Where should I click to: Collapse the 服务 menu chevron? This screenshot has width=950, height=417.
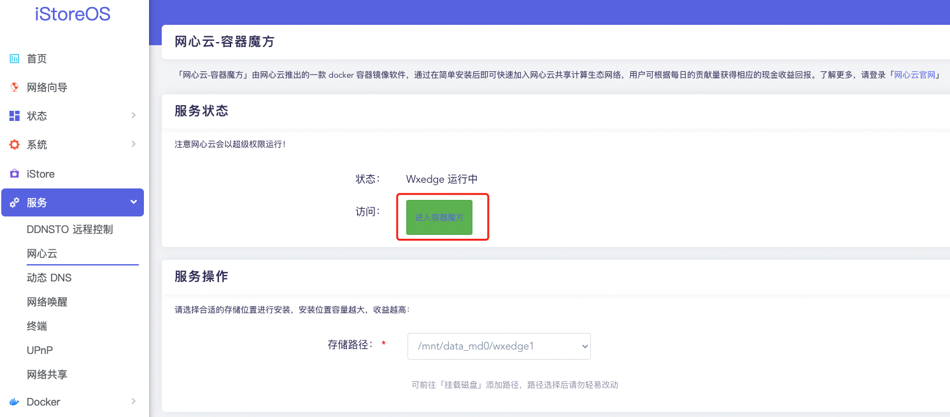click(x=134, y=202)
